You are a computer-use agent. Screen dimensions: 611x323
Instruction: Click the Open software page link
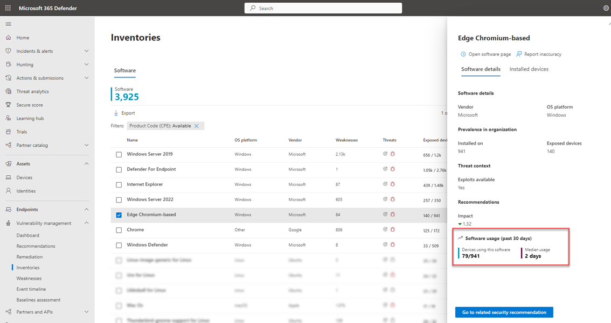pos(489,54)
